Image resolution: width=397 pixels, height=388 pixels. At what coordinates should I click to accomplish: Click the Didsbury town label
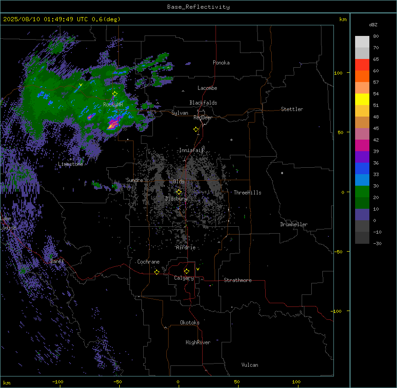[x=176, y=199]
